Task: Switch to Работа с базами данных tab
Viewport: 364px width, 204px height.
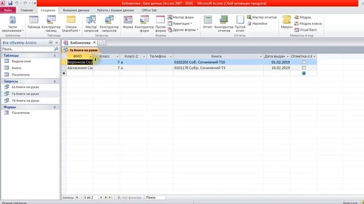Action: click(x=115, y=10)
